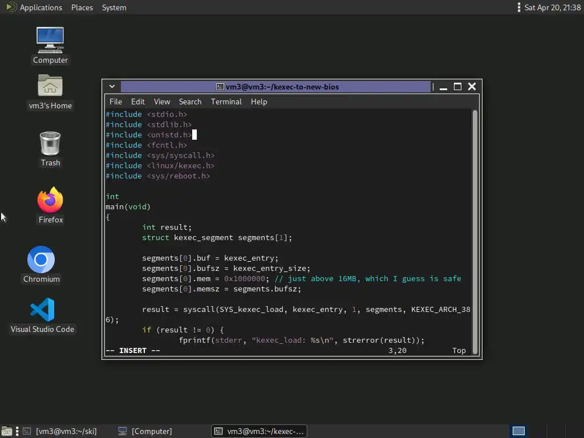The width and height of the screenshot is (584, 438).
Task: Minimize the kexec-to-new-bios terminal window
Action: point(443,87)
